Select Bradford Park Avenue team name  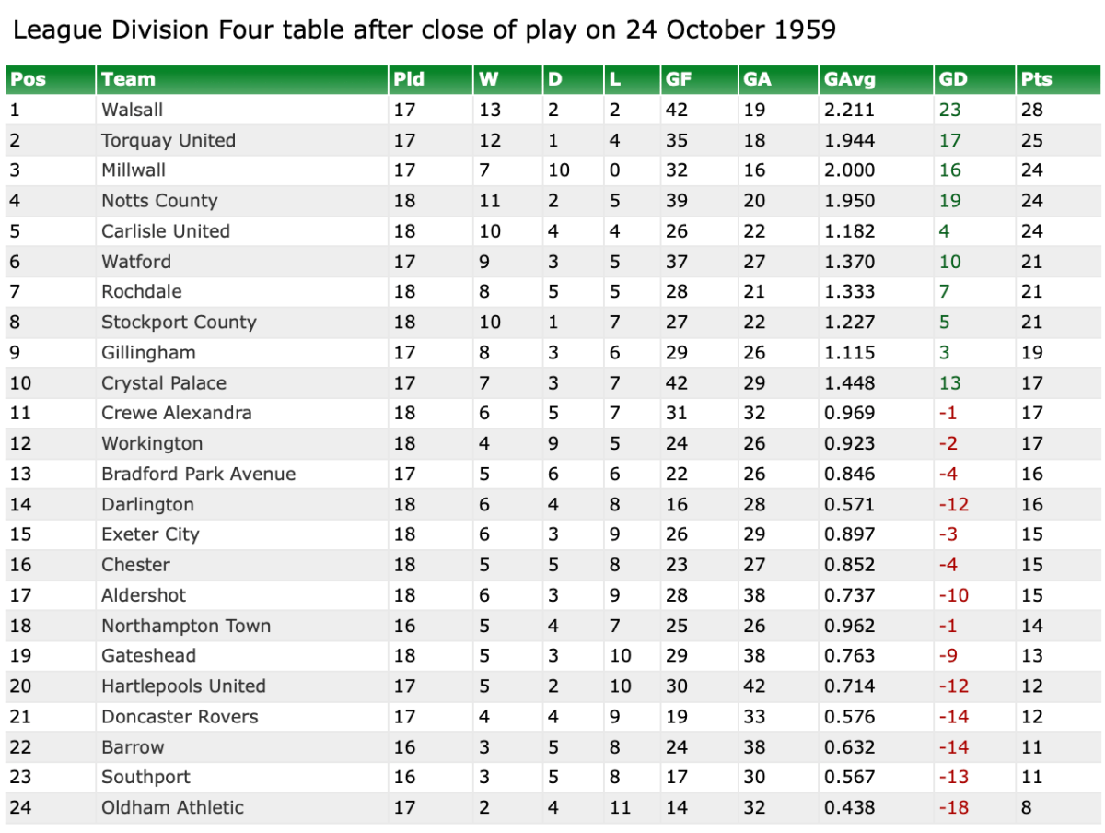199,475
